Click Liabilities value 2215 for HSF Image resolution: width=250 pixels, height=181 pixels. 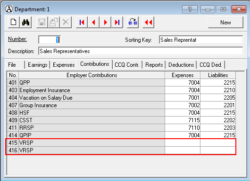click(218, 113)
